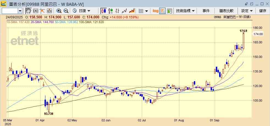Screen dimensions: 270x126
Task: Open the 技術指標 indicators menu
Action: [185, 11]
